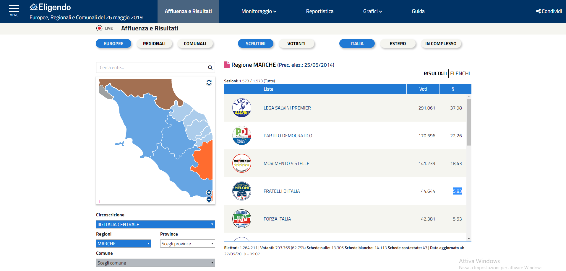566x271 pixels.
Task: Open FORZA ITALIA link
Action: click(x=277, y=219)
